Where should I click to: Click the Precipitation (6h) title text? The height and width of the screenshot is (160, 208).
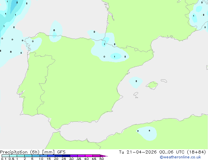[20, 152]
